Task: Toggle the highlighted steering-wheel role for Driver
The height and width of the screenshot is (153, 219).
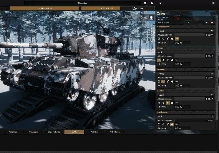Action: (159, 60)
